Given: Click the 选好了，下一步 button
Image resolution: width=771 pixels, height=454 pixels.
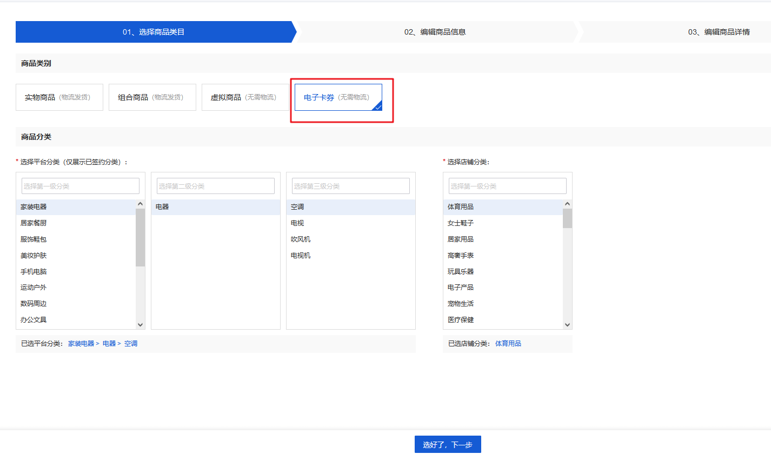Looking at the screenshot, I should point(448,445).
